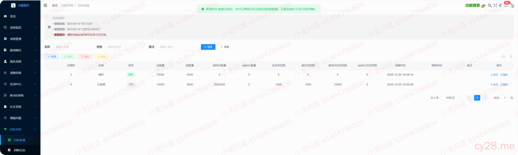Click the 宠物系统 icon in sidebar
This screenshot has width=518, height=155.
point(5,73)
